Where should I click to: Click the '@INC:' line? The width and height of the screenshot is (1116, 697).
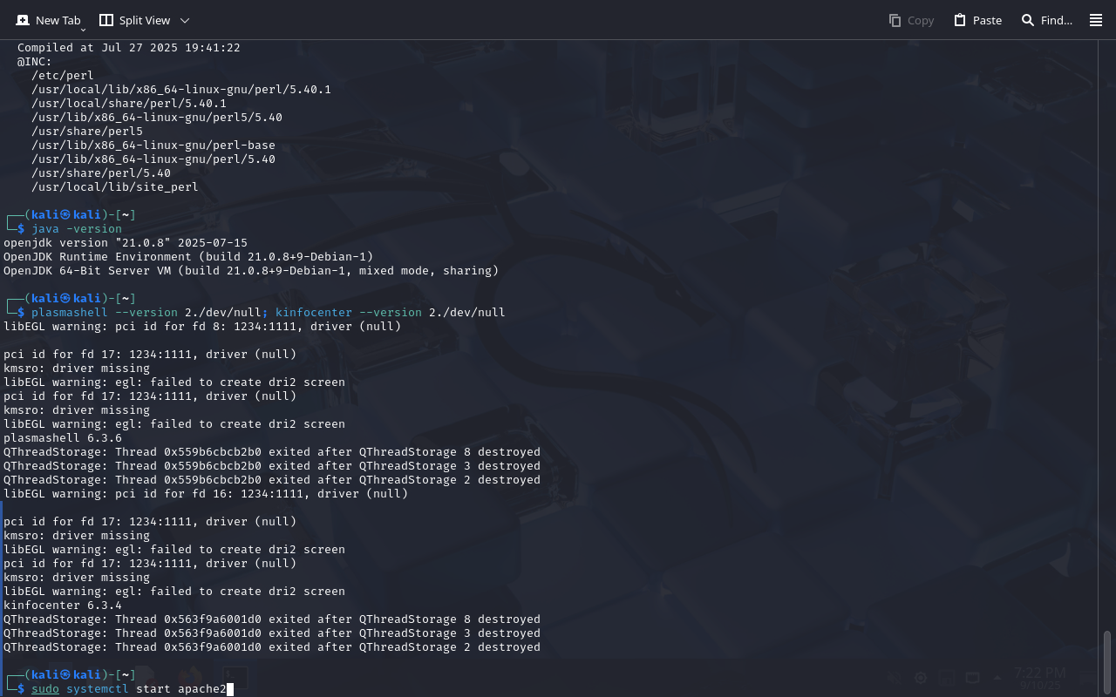tap(35, 62)
